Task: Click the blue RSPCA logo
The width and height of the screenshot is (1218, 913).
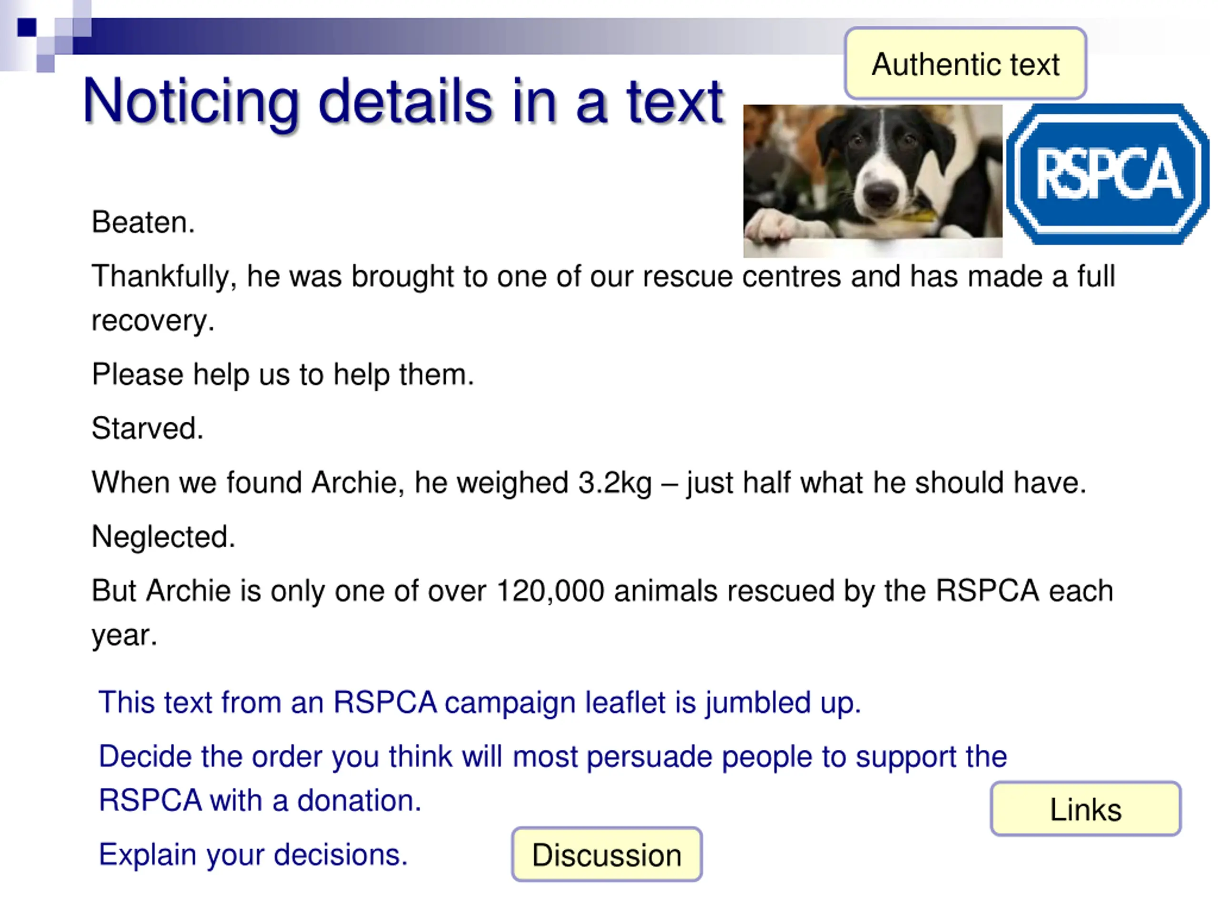Action: pos(1108,174)
